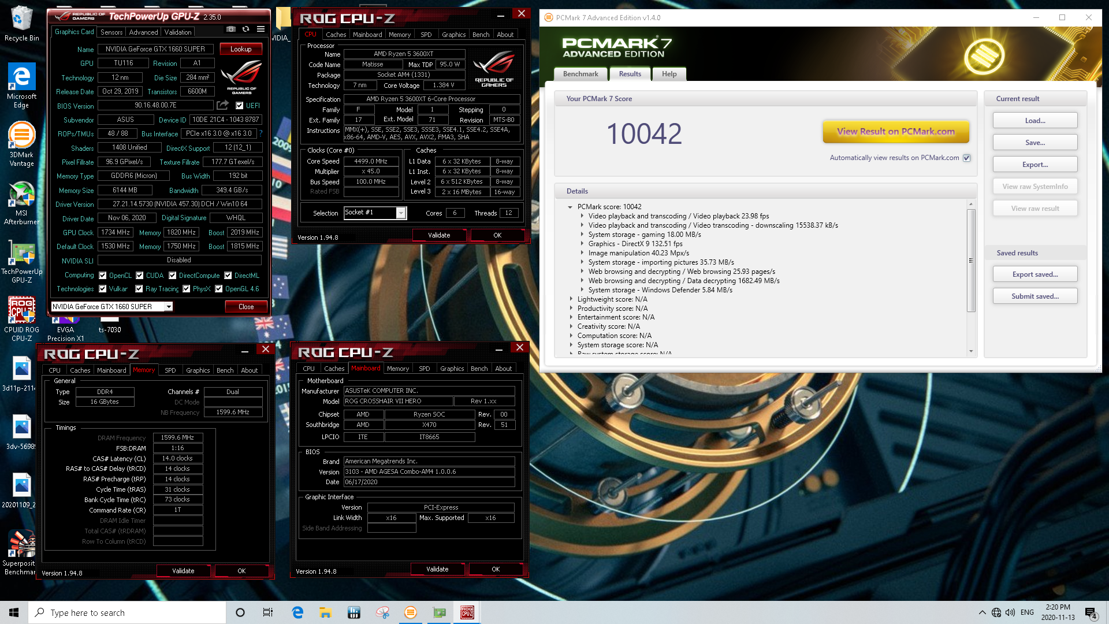The width and height of the screenshot is (1109, 624).
Task: Click the Load... button in PCMark
Action: pyautogui.click(x=1035, y=121)
